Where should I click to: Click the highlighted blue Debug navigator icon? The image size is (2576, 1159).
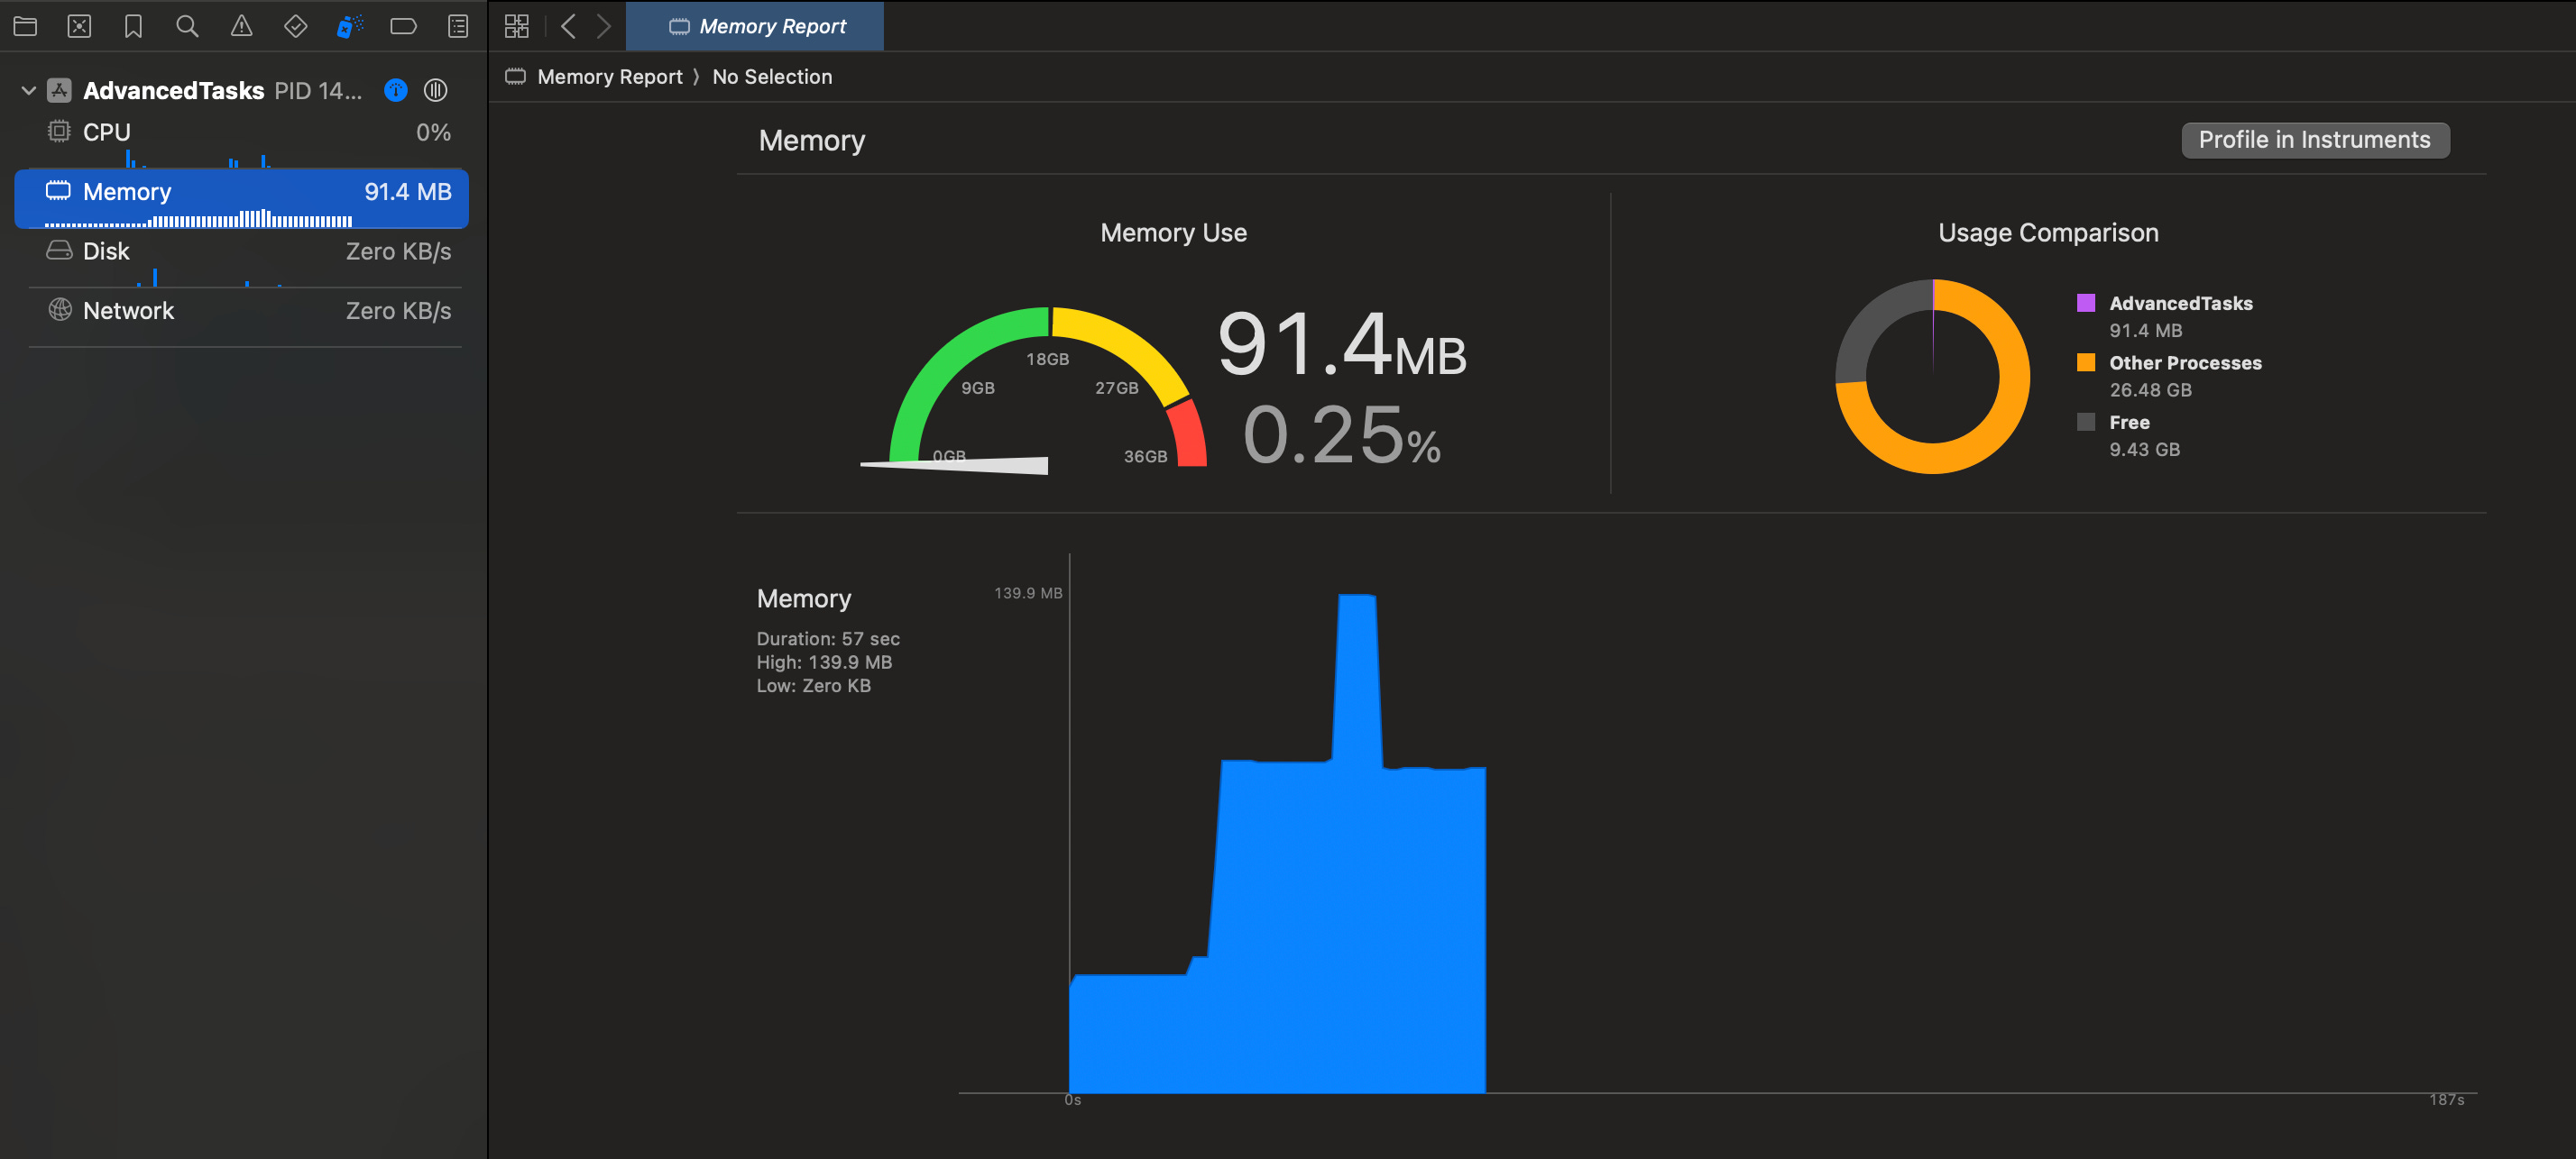point(349,27)
